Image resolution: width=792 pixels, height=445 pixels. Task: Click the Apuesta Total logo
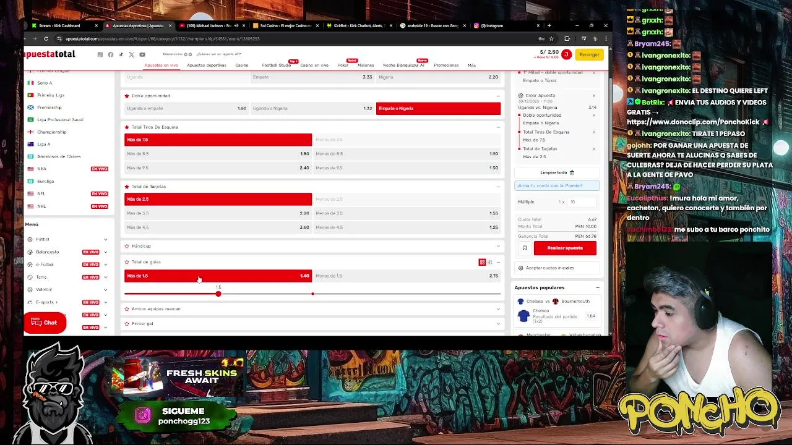click(x=49, y=54)
